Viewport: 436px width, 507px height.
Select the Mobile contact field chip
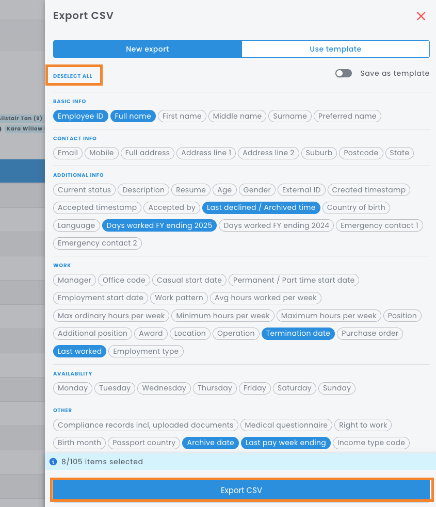click(x=101, y=153)
